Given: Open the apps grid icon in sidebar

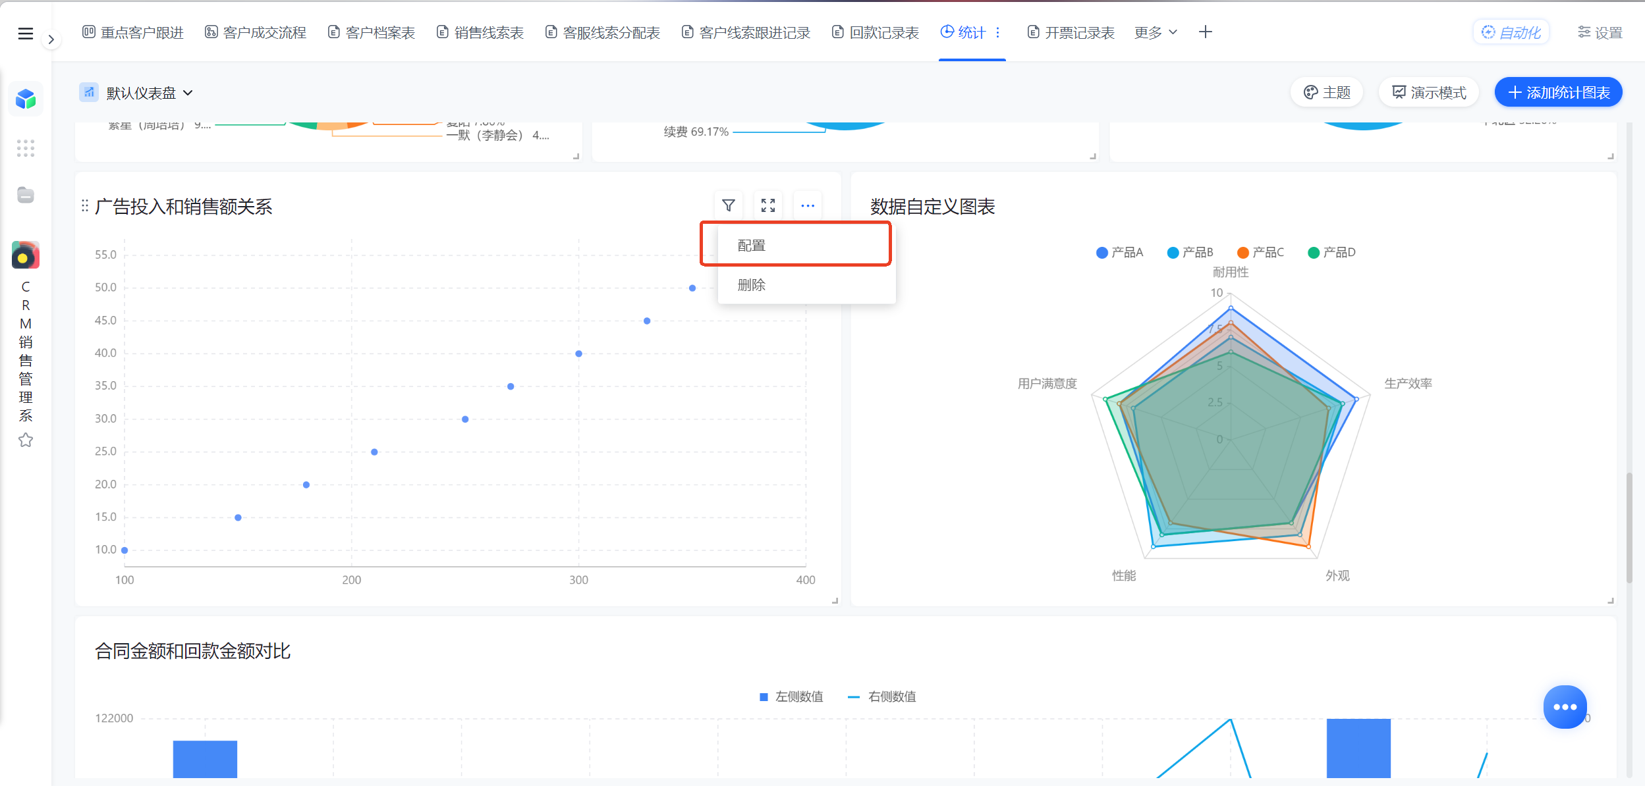Looking at the screenshot, I should (26, 148).
